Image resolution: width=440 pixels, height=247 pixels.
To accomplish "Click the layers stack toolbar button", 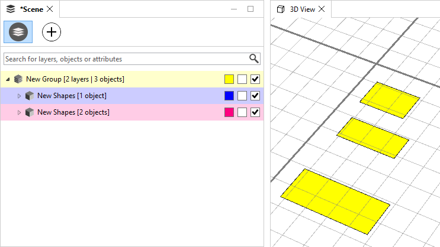I will [18, 32].
